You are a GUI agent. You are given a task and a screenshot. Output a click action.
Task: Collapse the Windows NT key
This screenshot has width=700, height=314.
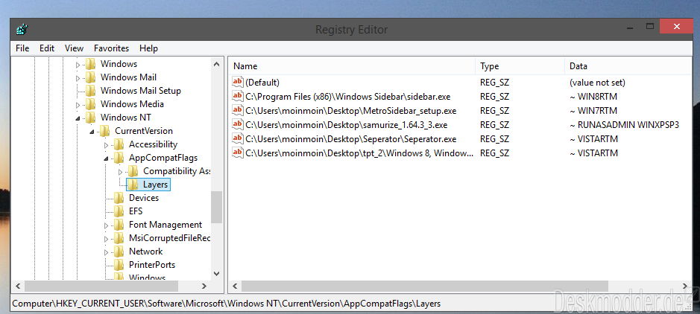coord(78,118)
